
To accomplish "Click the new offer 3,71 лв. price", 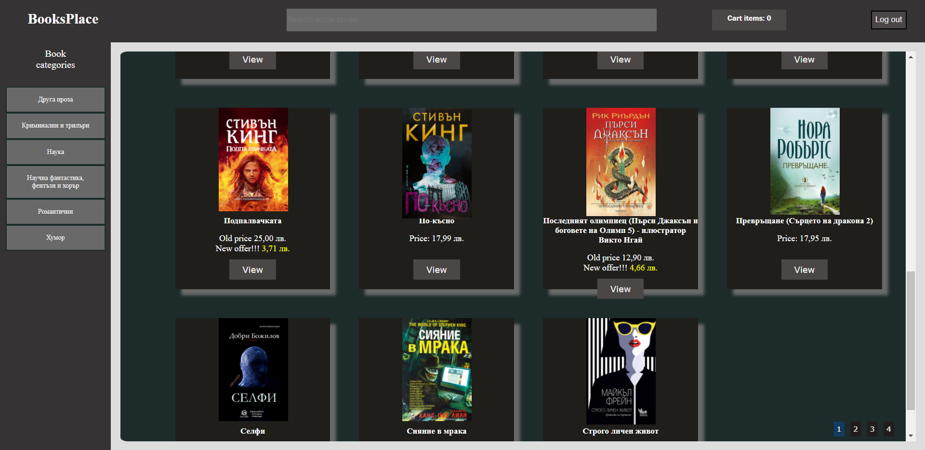I will click(276, 248).
